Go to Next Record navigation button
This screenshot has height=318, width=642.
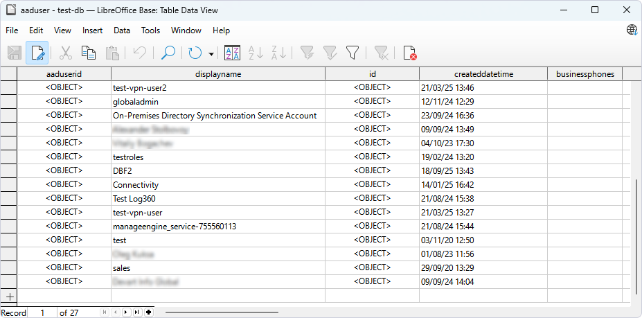(126, 312)
